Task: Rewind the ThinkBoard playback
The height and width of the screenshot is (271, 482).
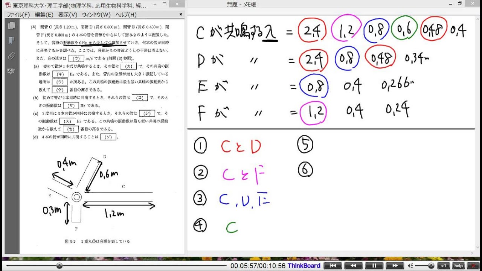Action: [x=353, y=265]
